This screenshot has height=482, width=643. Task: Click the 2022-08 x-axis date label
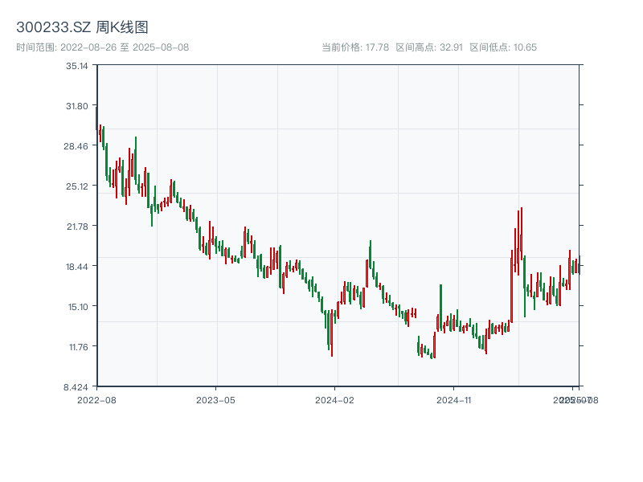(x=96, y=399)
